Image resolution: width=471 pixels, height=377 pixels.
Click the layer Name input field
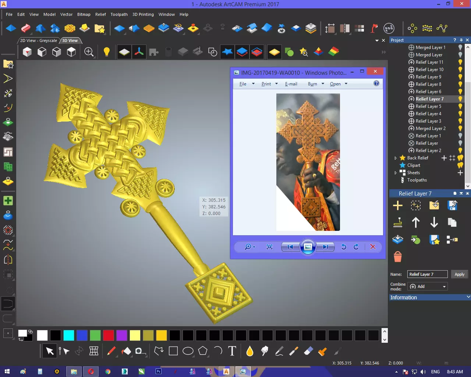[x=427, y=274]
